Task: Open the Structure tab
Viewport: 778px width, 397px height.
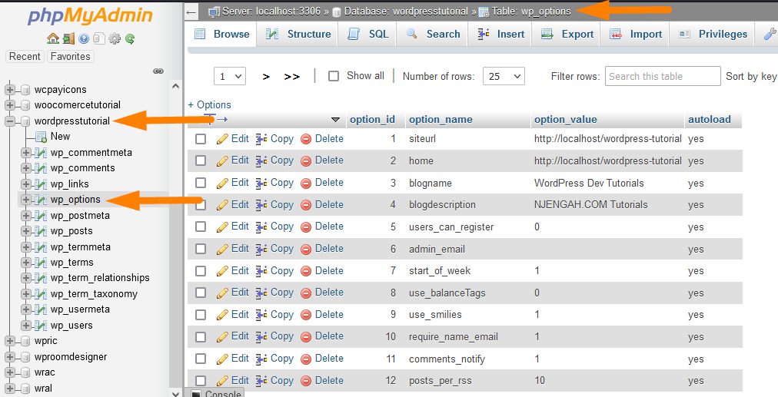Action: (298, 35)
